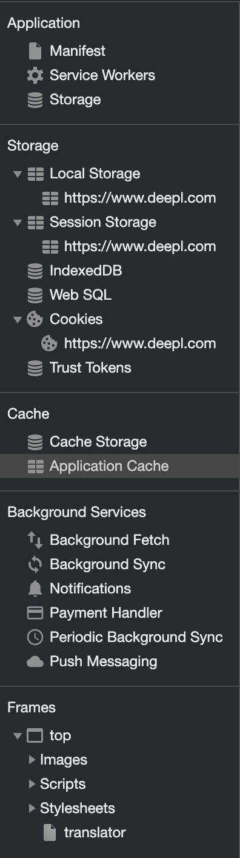Expand the Scripts folder arrow

coord(32,784)
